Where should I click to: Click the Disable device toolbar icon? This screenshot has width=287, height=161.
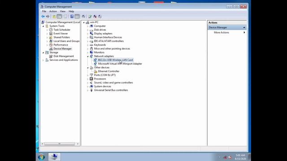pos(100,17)
